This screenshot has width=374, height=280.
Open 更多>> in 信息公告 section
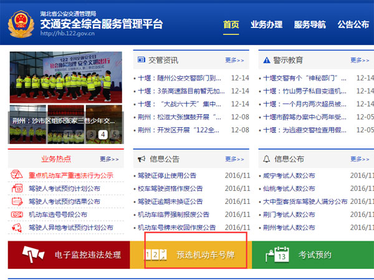pyautogui.click(x=234, y=159)
